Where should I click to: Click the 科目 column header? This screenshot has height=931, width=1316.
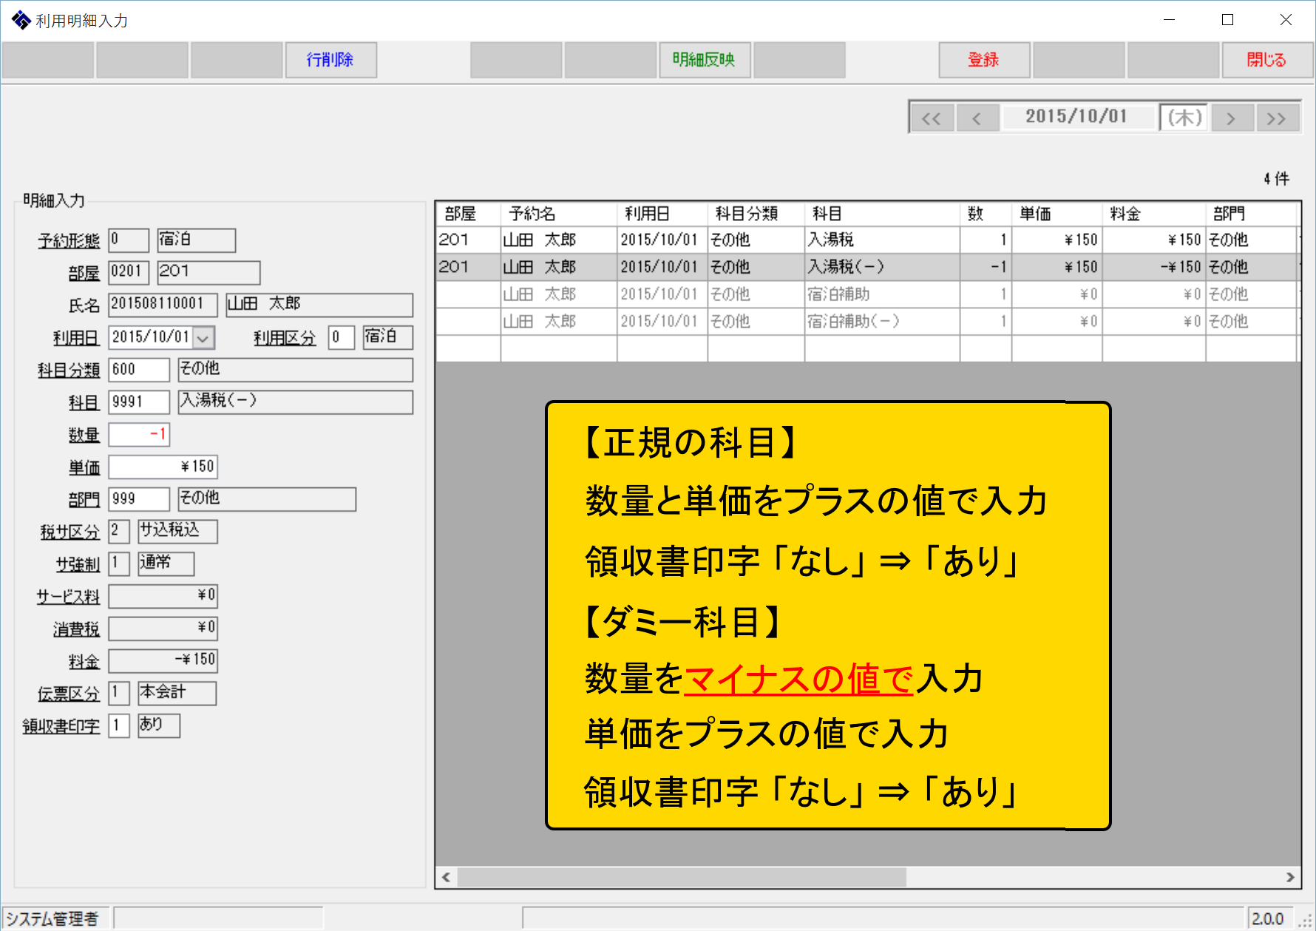click(882, 214)
